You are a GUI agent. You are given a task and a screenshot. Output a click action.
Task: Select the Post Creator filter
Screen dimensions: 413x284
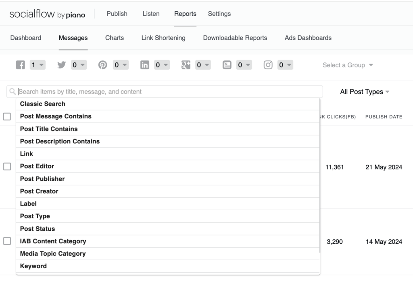pyautogui.click(x=168, y=191)
